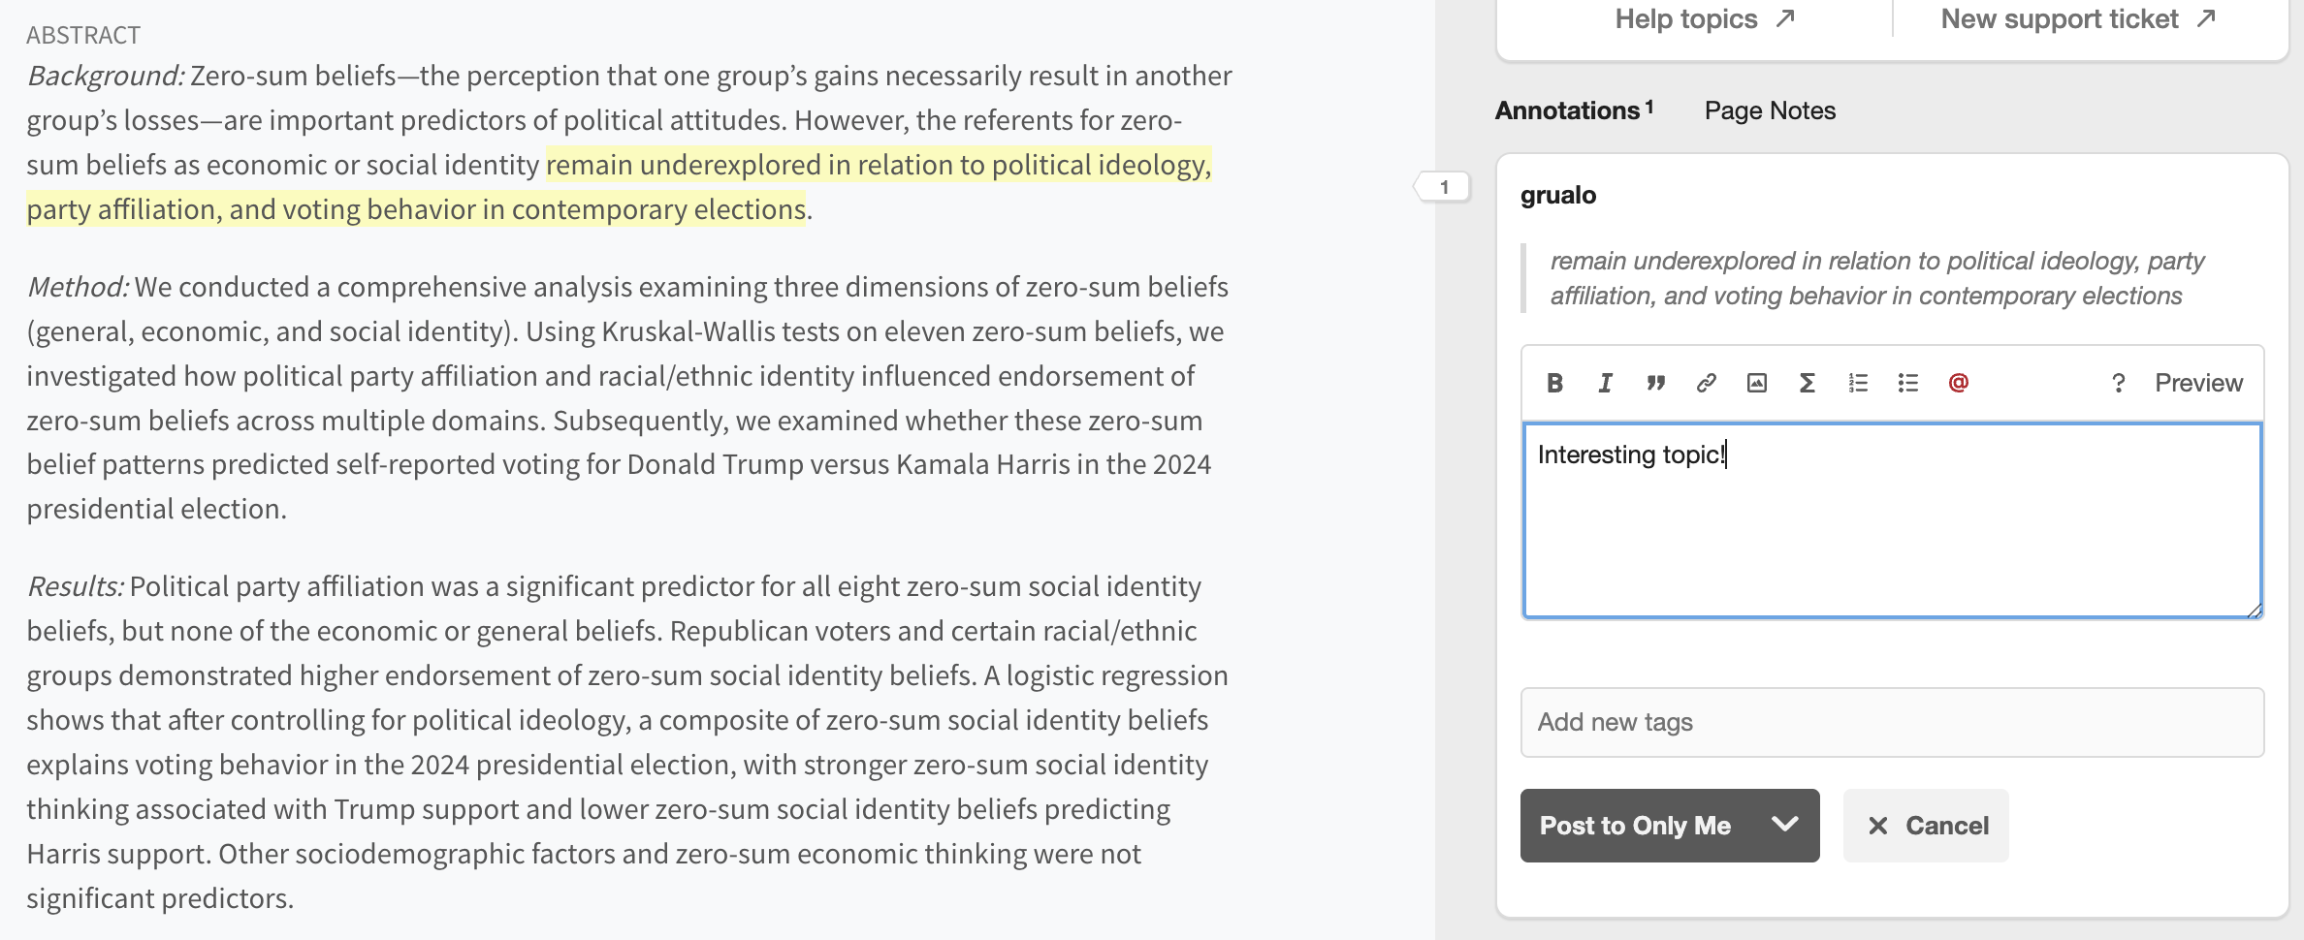
Task: Click the Add new tags field
Action: point(1891,722)
